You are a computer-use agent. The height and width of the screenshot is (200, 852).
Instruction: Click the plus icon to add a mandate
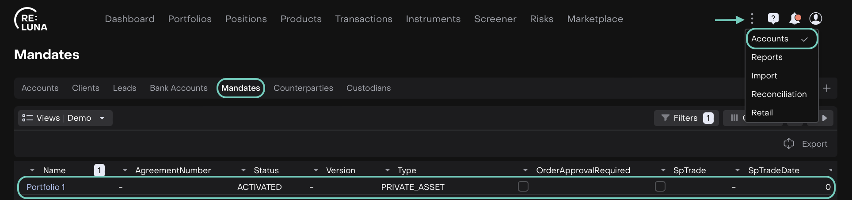click(827, 88)
